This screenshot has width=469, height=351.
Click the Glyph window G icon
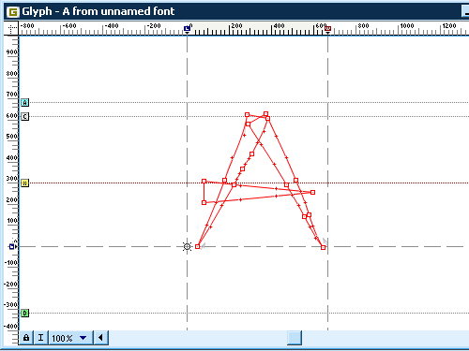12,12
